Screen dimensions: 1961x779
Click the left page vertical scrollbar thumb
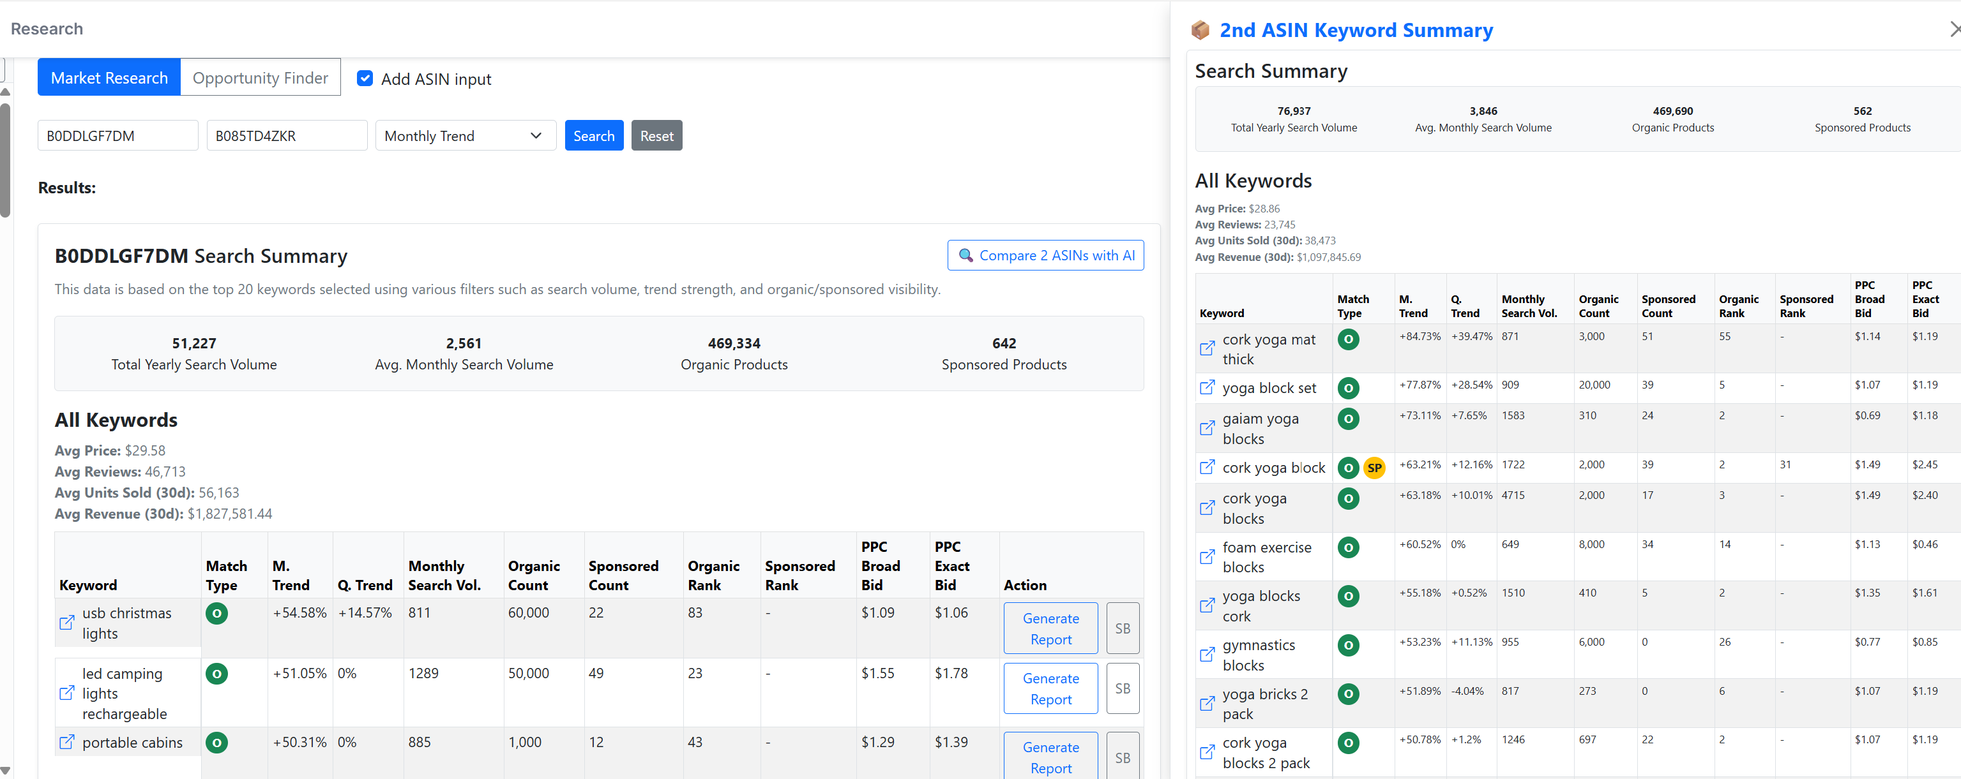tap(5, 160)
